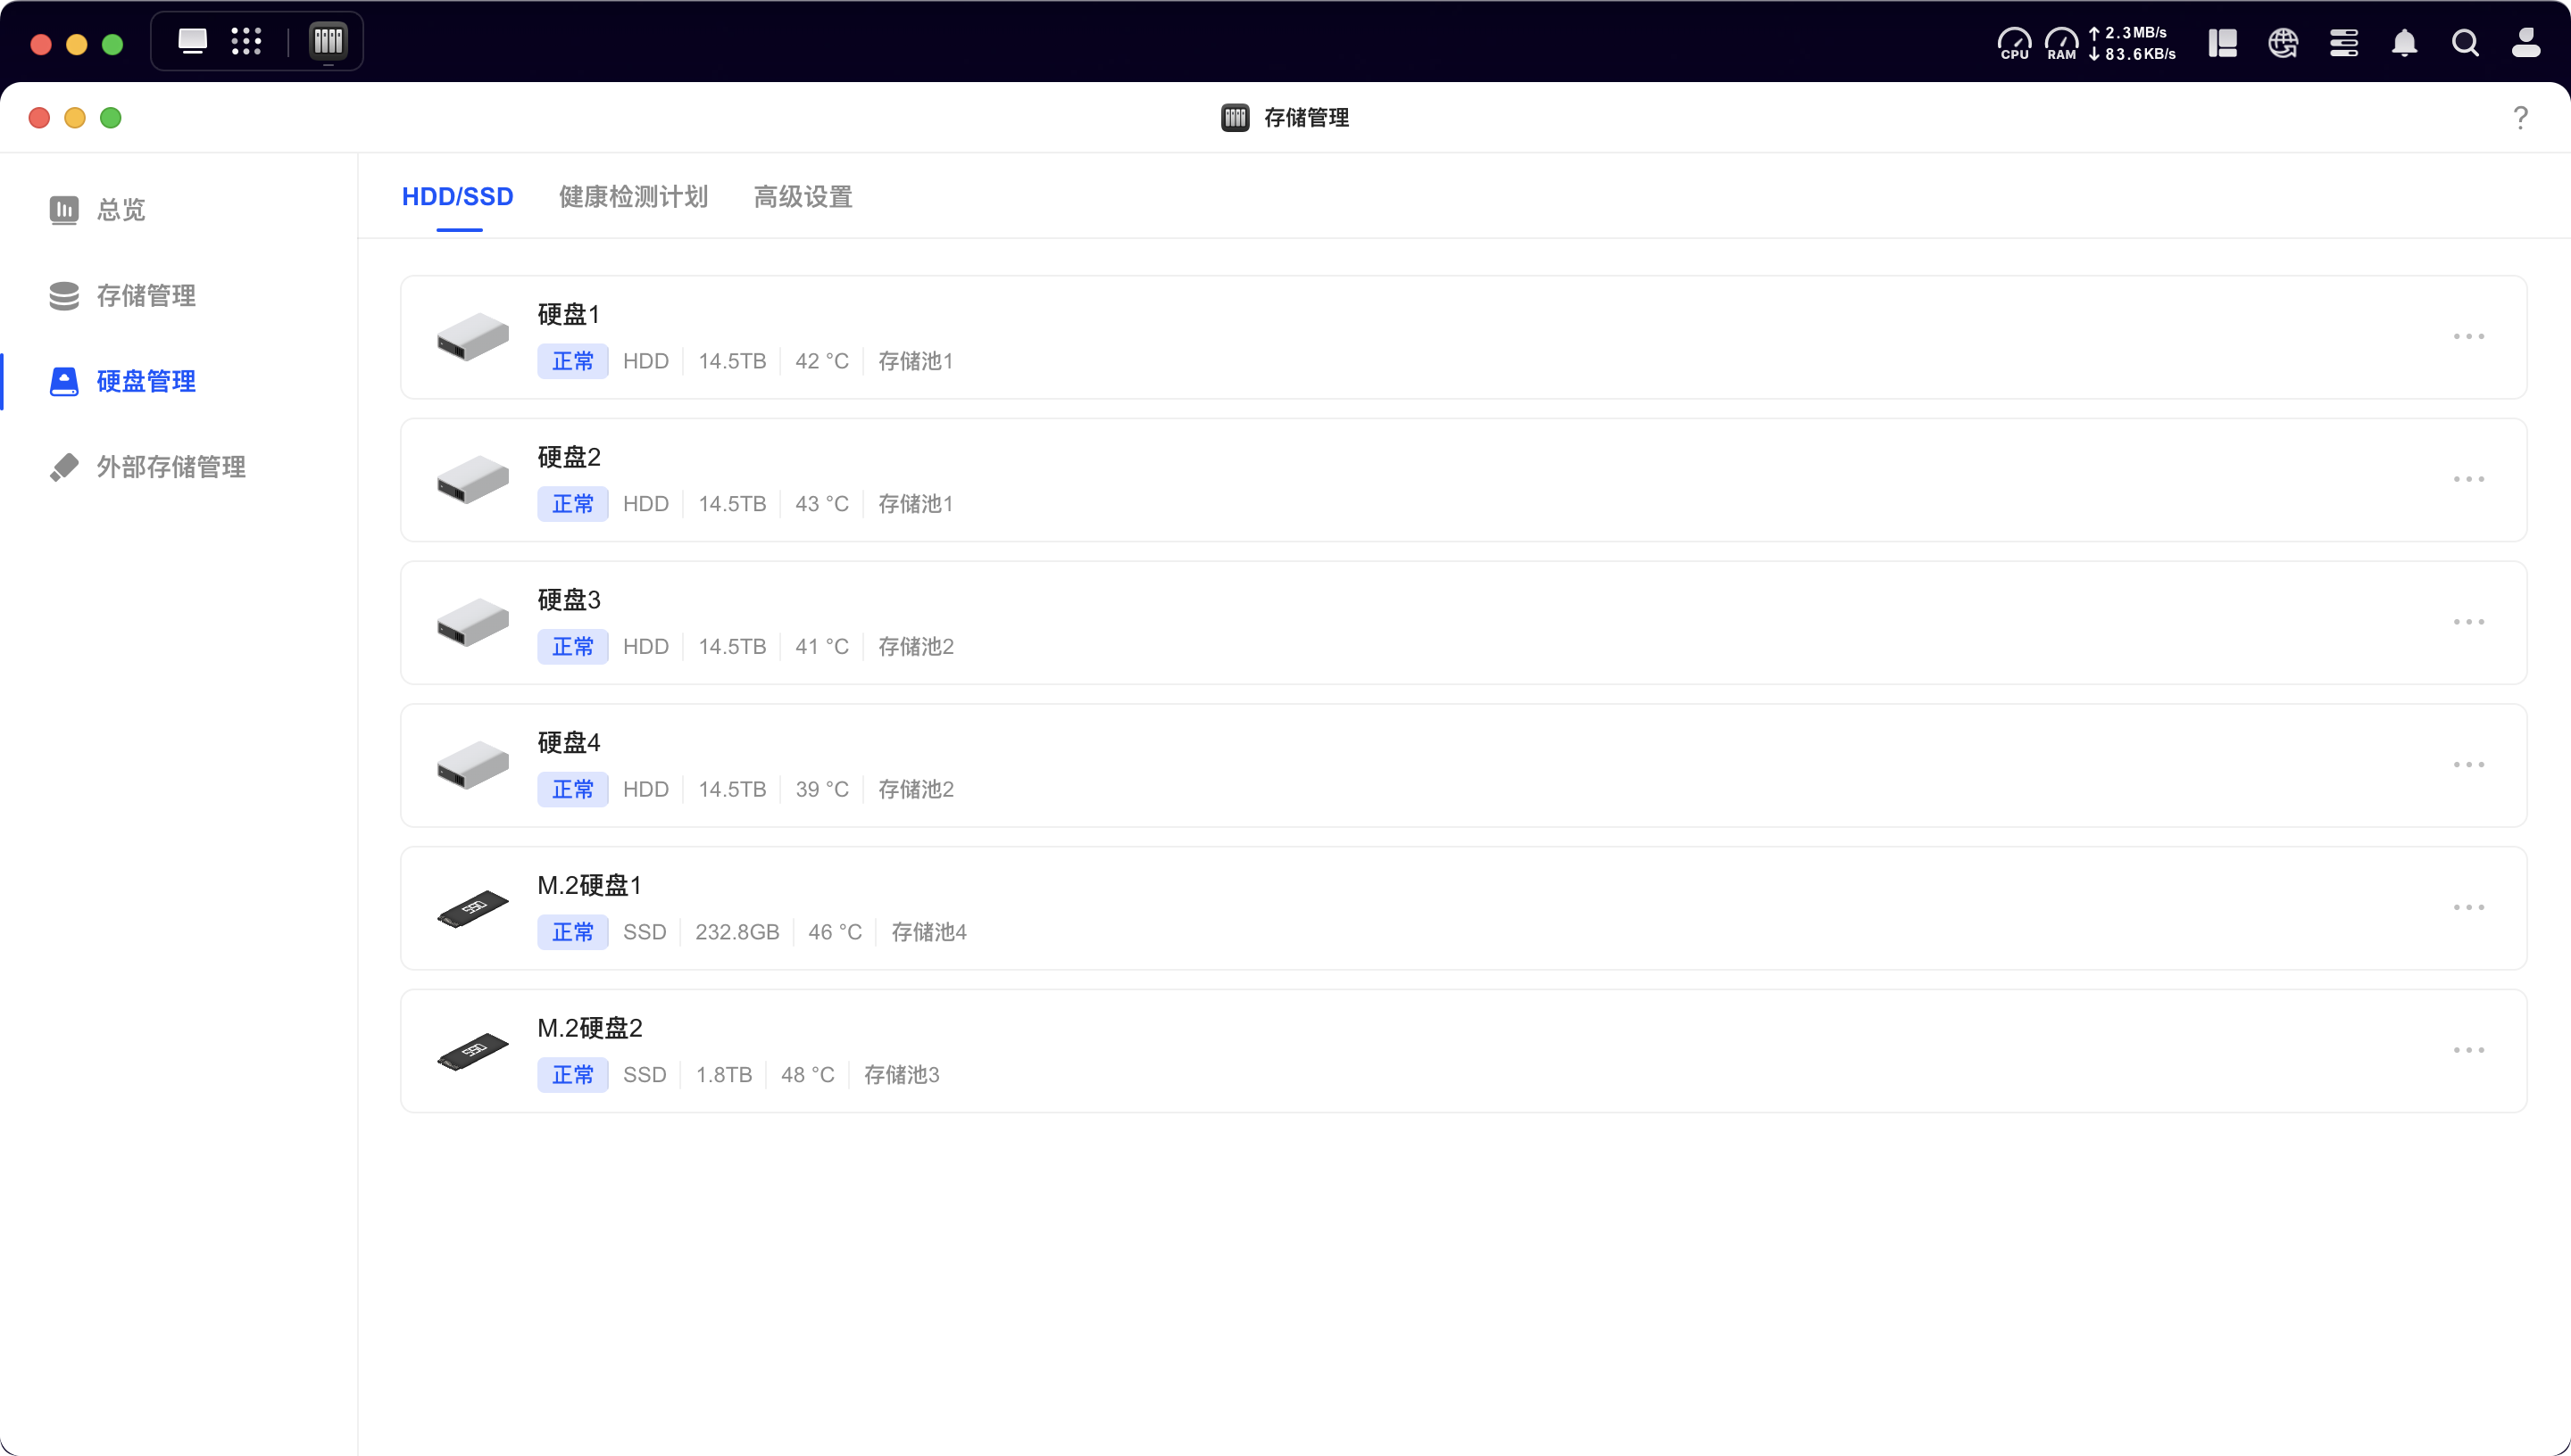
Task: Expand more options for 硬盘3
Action: click(2468, 622)
